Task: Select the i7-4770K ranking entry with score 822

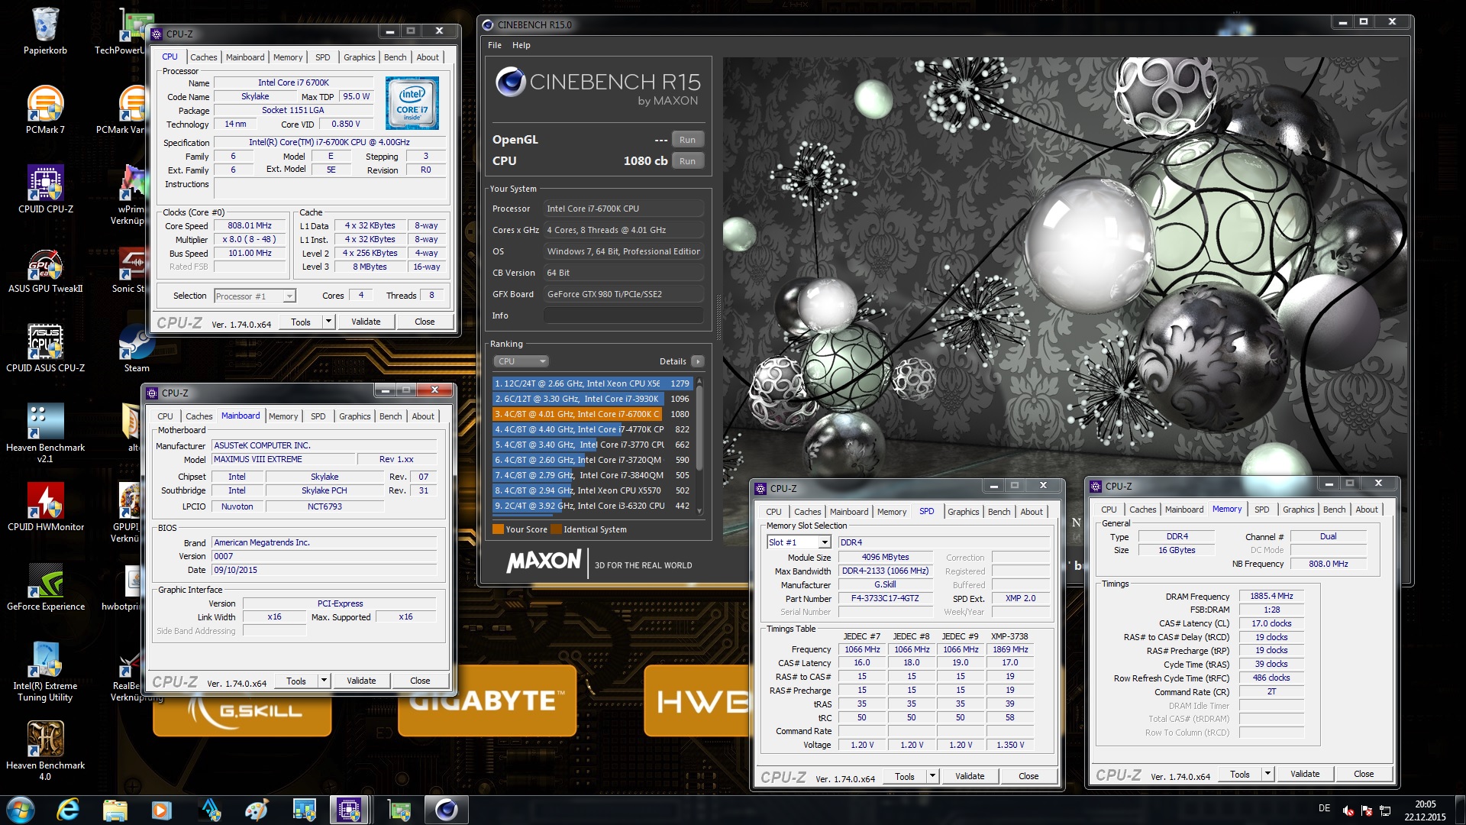Action: (x=593, y=429)
